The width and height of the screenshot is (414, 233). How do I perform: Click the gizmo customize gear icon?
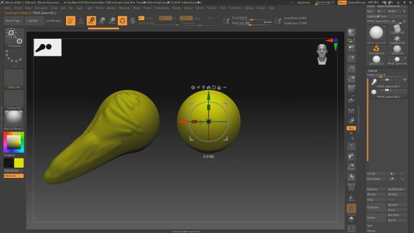coord(193,87)
